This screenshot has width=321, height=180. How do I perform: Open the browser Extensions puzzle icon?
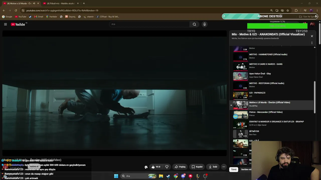(x=296, y=10)
